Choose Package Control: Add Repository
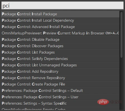 coord(60,72)
